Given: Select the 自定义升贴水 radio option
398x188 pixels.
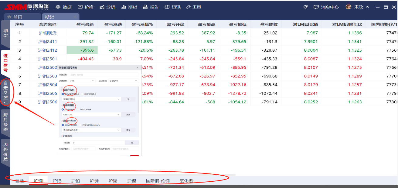Looking at the screenshot, I should 82,94.
